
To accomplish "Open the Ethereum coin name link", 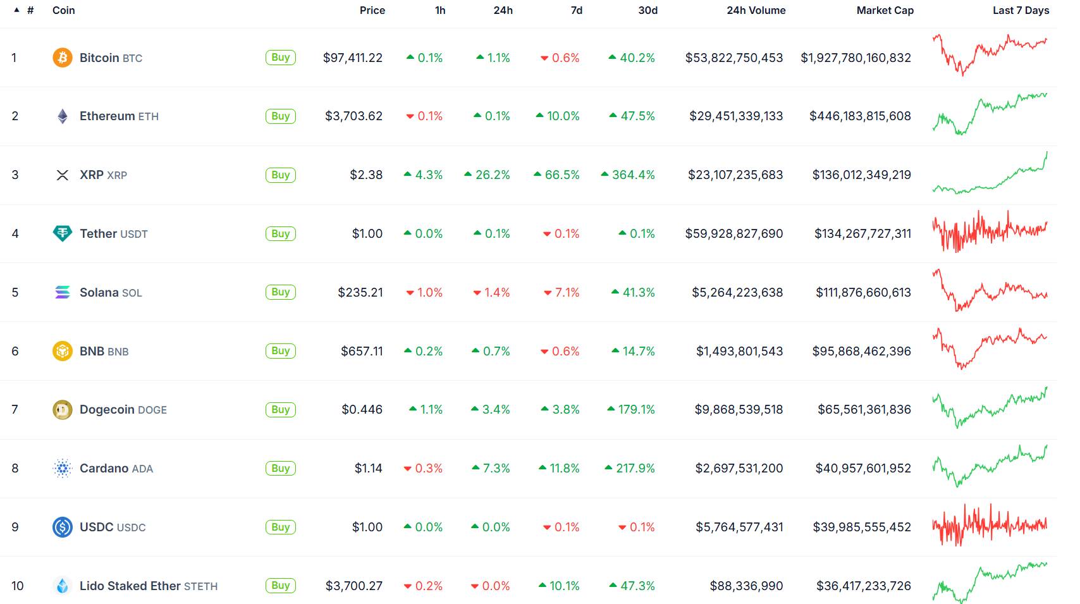I will (x=107, y=116).
